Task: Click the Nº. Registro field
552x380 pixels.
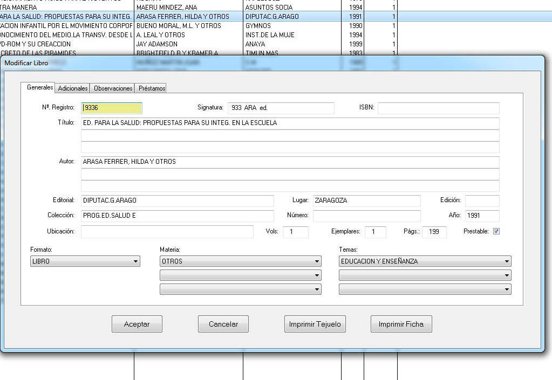Action: coord(111,108)
